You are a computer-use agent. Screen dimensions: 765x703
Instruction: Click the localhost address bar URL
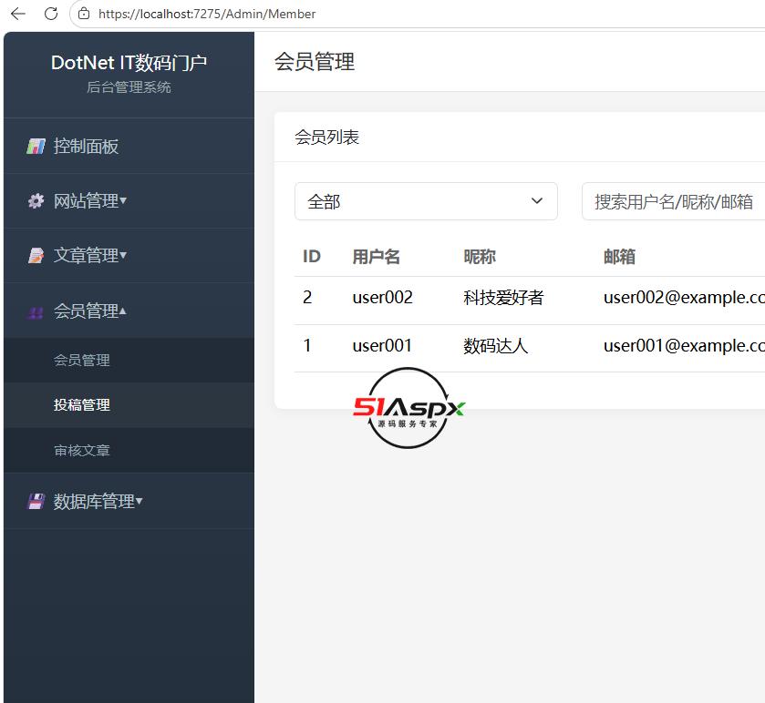click(x=207, y=14)
